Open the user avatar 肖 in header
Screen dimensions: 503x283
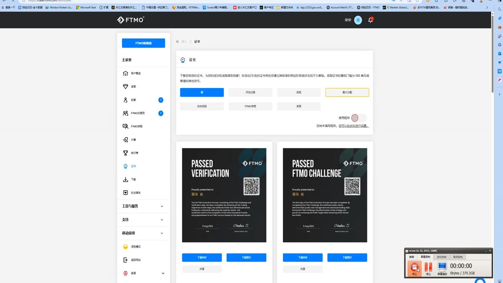click(358, 20)
